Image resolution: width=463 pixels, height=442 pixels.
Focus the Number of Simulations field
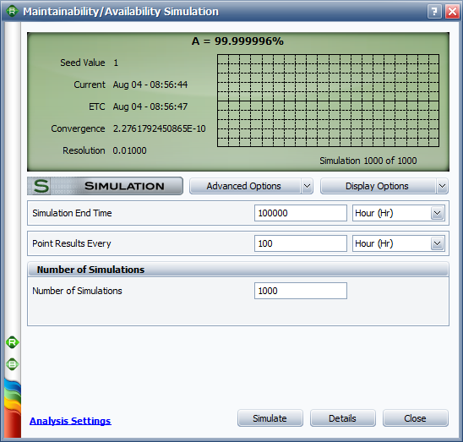[x=301, y=291]
